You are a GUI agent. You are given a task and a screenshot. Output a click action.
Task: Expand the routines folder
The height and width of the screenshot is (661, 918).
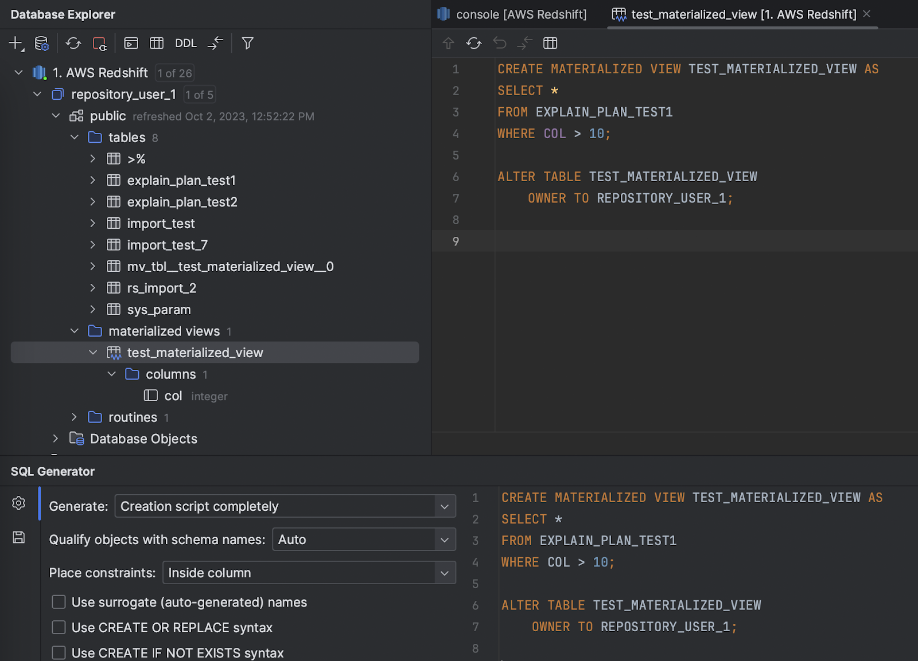pyautogui.click(x=74, y=417)
